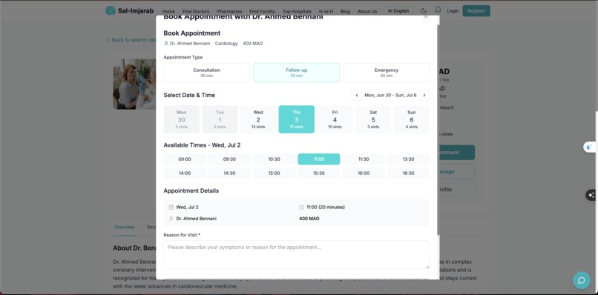Open About Us menu item

pyautogui.click(x=367, y=11)
